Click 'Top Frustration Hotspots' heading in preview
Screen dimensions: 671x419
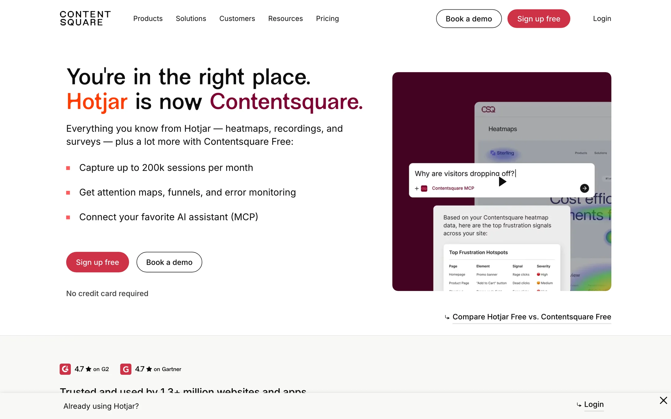pos(478,252)
